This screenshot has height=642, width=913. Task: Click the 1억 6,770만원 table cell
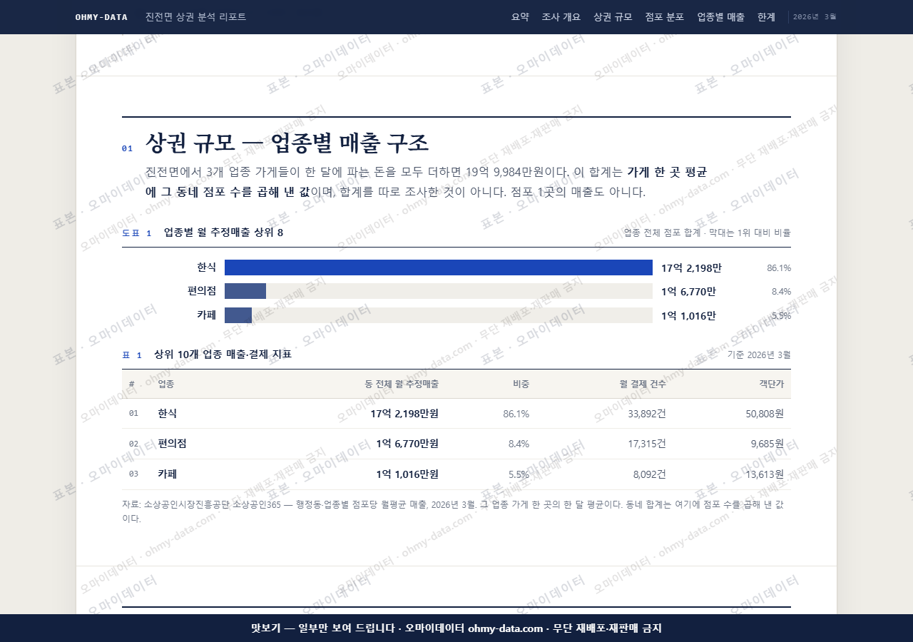tap(407, 443)
